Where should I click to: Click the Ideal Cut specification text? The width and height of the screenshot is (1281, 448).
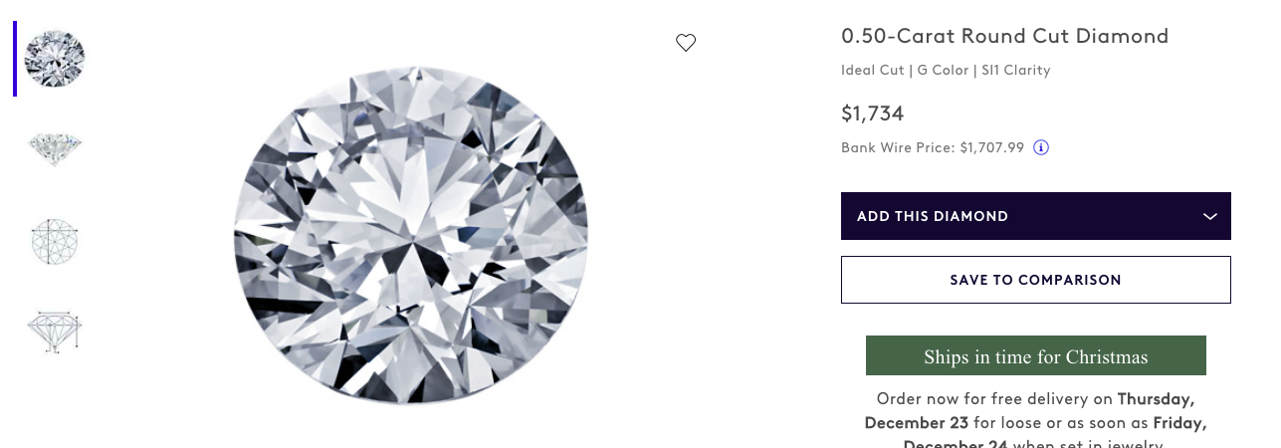(873, 71)
